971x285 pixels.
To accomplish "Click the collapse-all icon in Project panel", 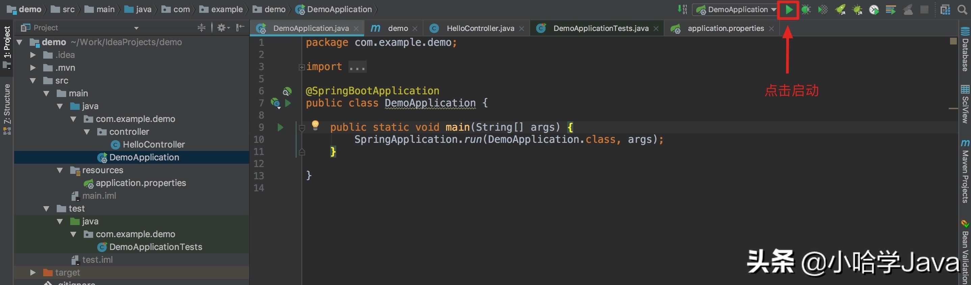I will pos(202,27).
